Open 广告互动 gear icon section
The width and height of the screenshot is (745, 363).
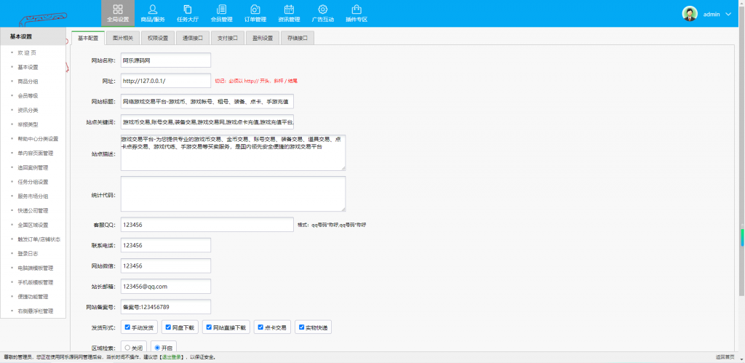322,13
